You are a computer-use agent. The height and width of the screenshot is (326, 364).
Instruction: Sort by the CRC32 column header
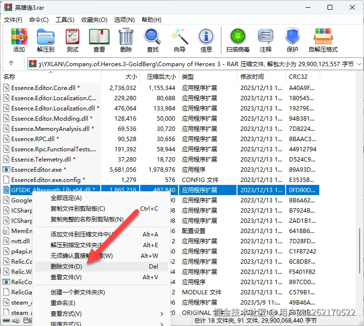(x=303, y=76)
